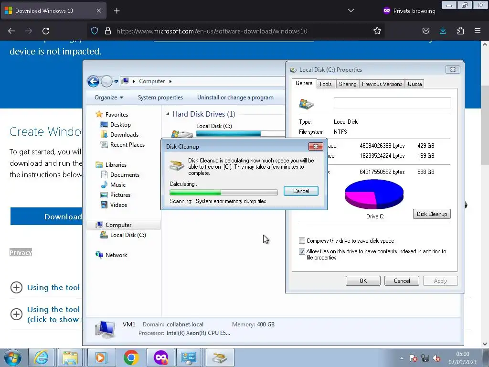Screen dimensions: 489x367
Task: Switch to Previous Versions tab
Action: [382, 84]
